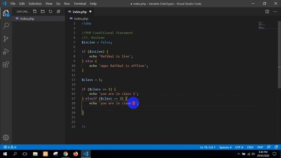Image resolution: width=281 pixels, height=158 pixels.
Task: Click the VS Code logo icon
Action: coord(4,4)
